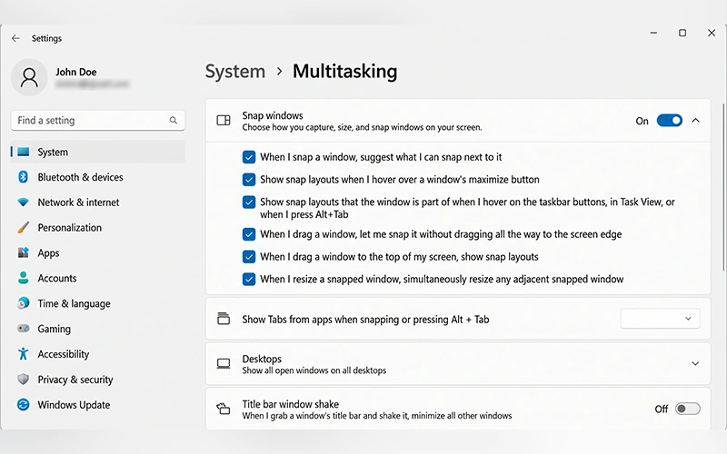727x454 pixels.
Task: Click the Personalization paintbrush icon
Action: pyautogui.click(x=24, y=228)
